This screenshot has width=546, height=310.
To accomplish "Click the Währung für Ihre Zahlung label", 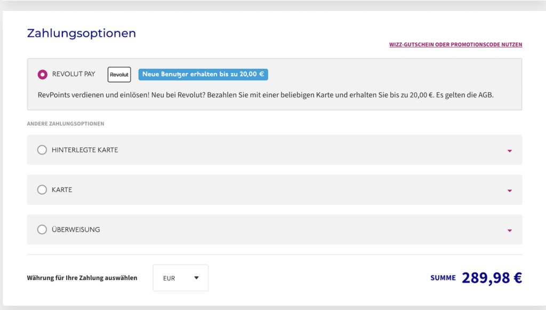I will [82, 278].
